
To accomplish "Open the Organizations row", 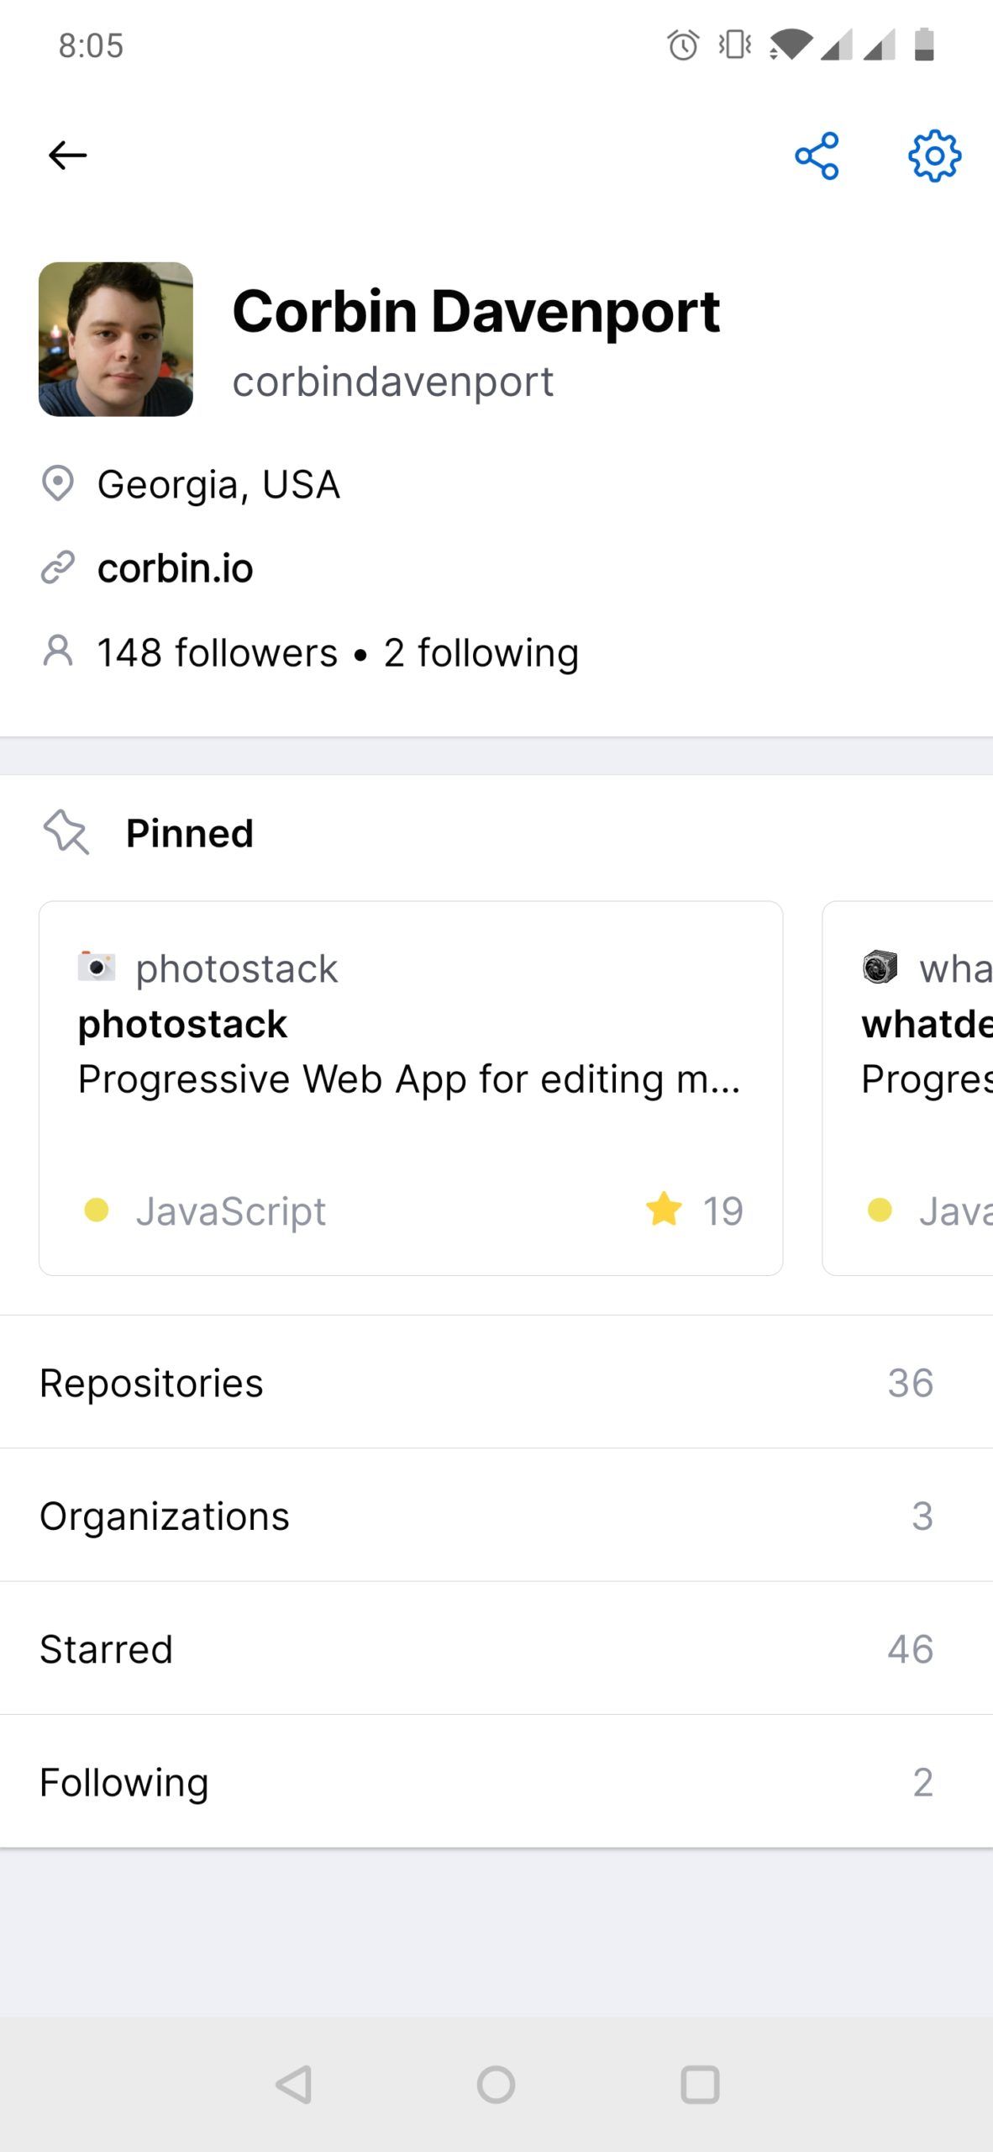I will pyautogui.click(x=496, y=1516).
